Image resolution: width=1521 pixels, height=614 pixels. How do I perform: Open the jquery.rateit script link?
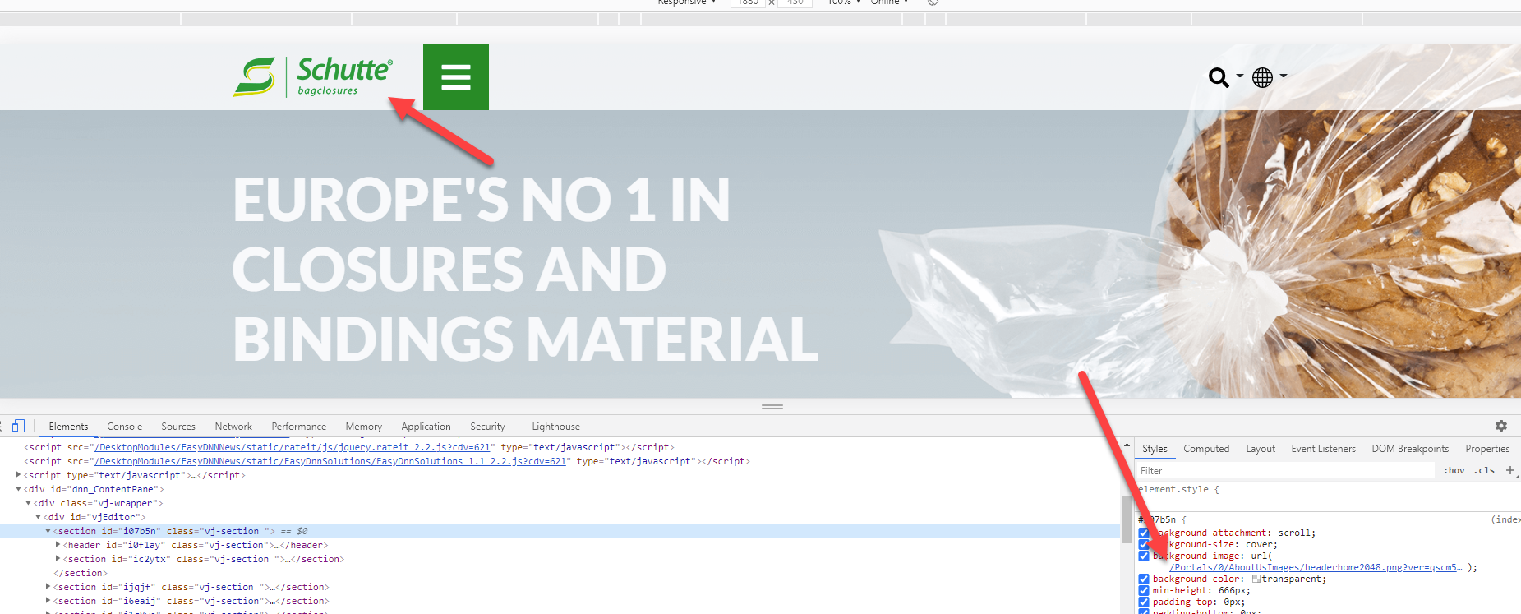293,447
